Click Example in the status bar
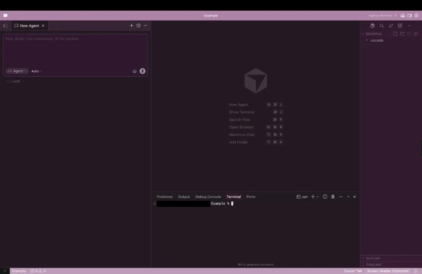This screenshot has width=422, height=274. 19,271
